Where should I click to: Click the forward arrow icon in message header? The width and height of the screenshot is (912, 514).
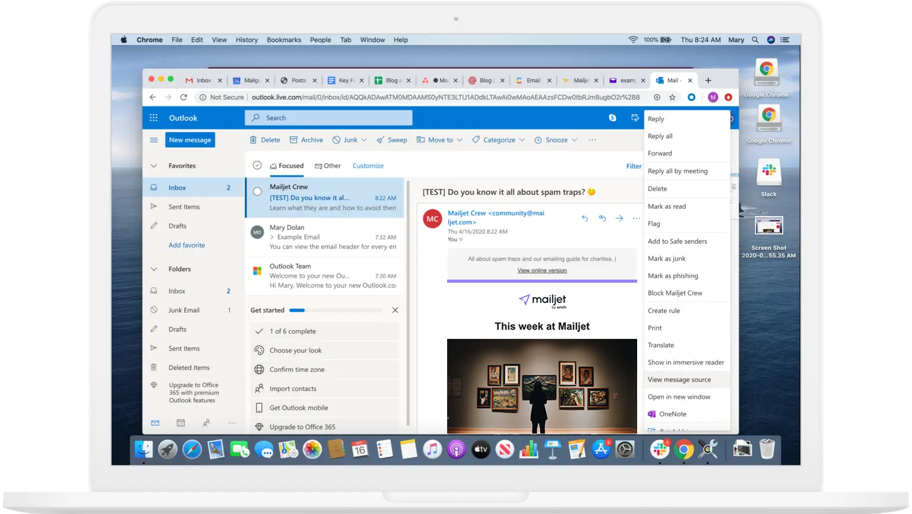(x=619, y=218)
